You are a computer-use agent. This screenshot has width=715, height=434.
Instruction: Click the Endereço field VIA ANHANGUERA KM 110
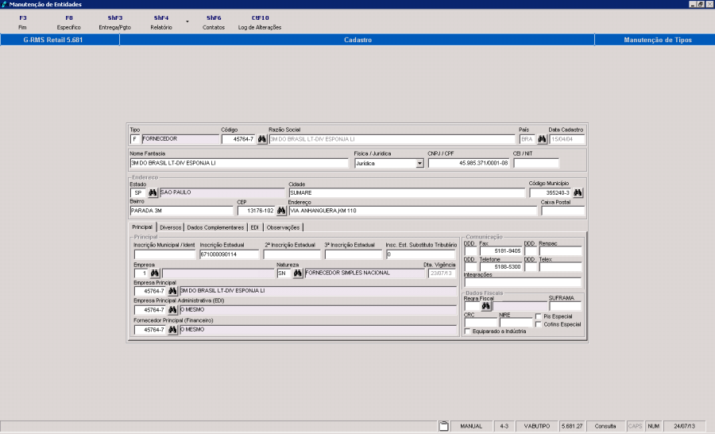point(413,211)
